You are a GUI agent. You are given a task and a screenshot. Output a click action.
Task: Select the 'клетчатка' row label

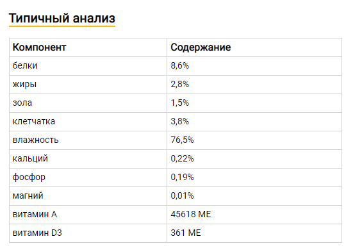(34, 122)
